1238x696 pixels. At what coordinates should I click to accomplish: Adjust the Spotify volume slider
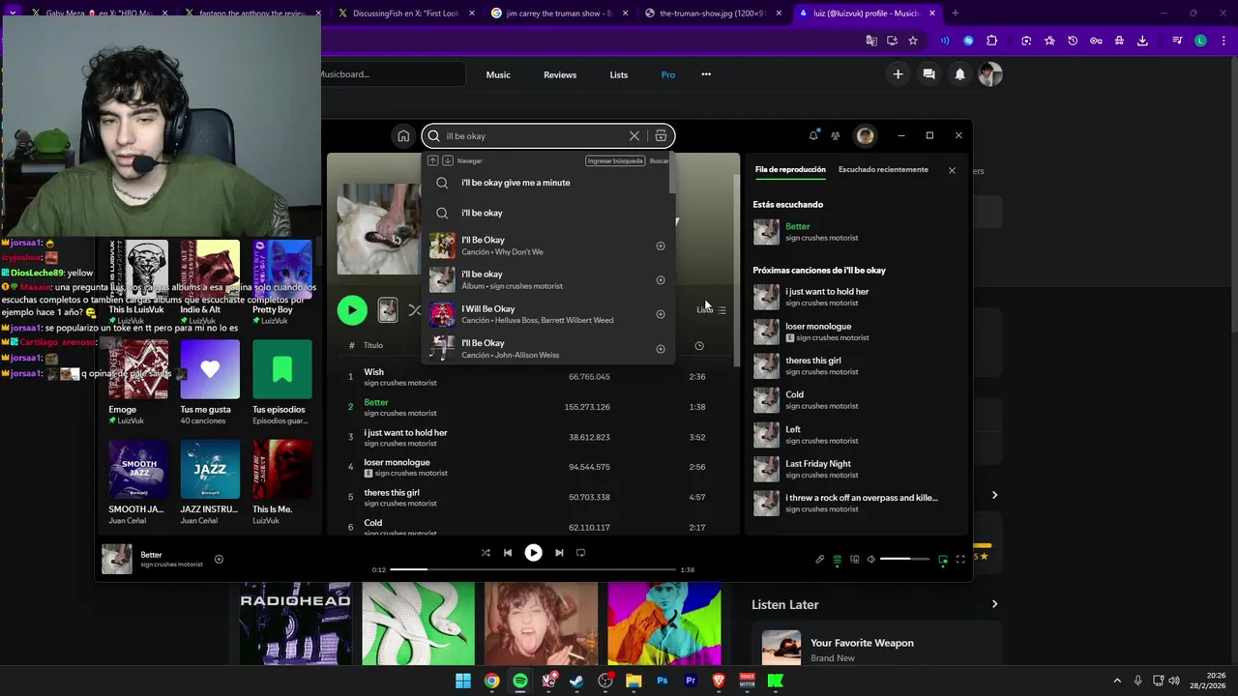(904, 560)
